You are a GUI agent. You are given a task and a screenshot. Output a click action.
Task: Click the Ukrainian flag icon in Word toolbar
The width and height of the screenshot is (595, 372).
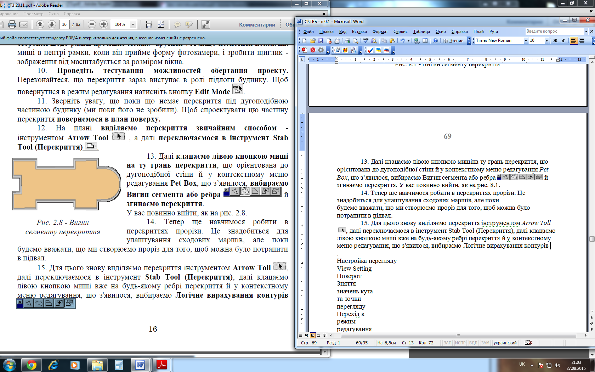click(378, 50)
